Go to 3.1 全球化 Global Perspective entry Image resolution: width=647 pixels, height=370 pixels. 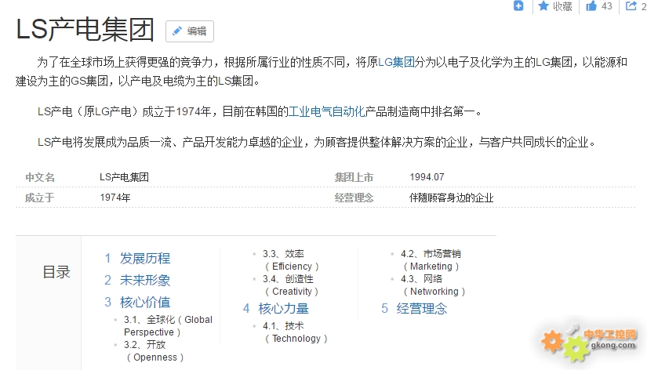point(168,326)
